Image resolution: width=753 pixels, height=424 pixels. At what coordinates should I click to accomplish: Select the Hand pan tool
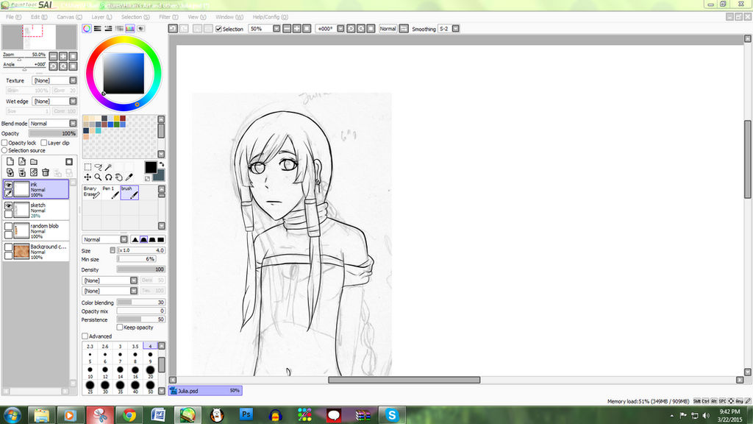pyautogui.click(x=118, y=177)
